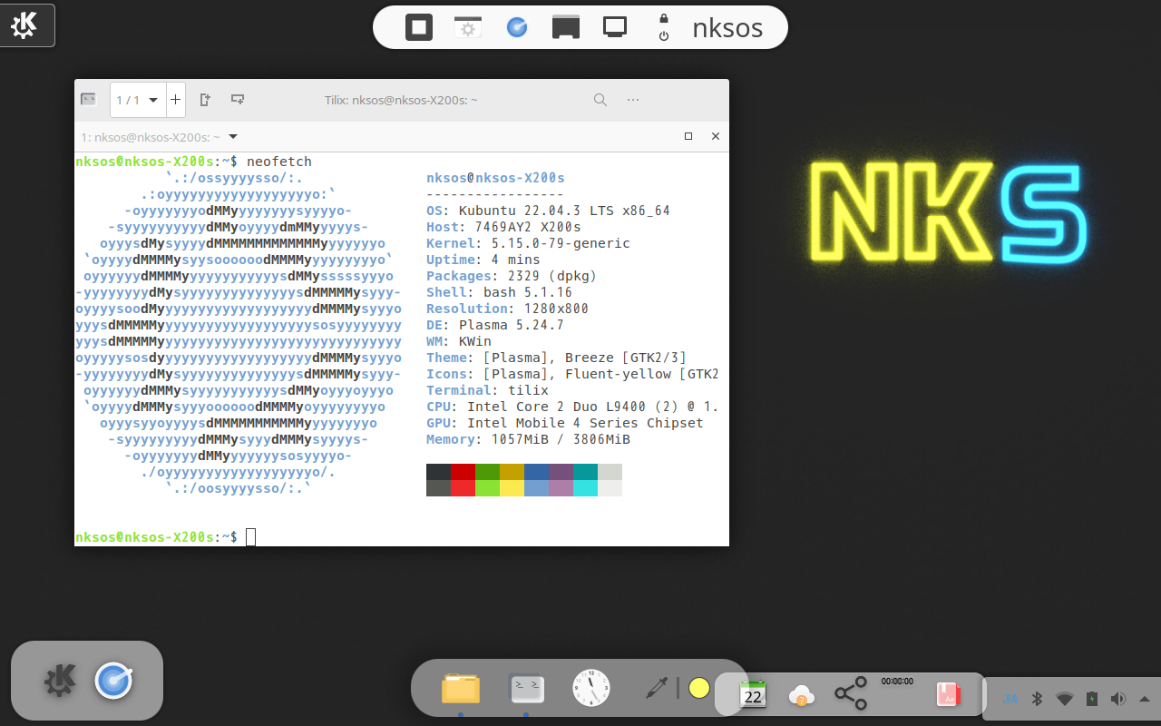Click the power icon below the padlock
1161x726 pixels.
tap(664, 36)
